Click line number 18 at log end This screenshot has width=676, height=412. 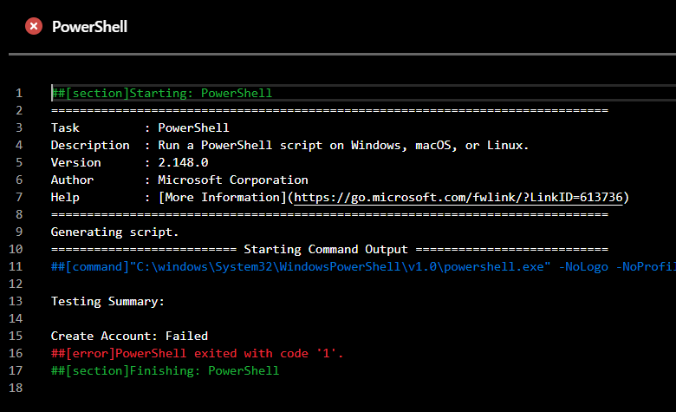[16, 388]
